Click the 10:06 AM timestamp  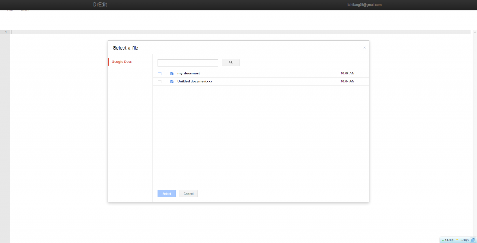pyautogui.click(x=348, y=74)
